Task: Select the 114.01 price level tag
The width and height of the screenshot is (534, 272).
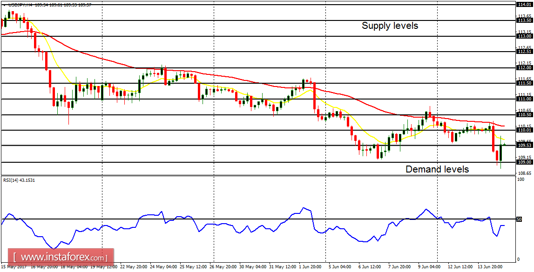Action: pyautogui.click(x=524, y=5)
